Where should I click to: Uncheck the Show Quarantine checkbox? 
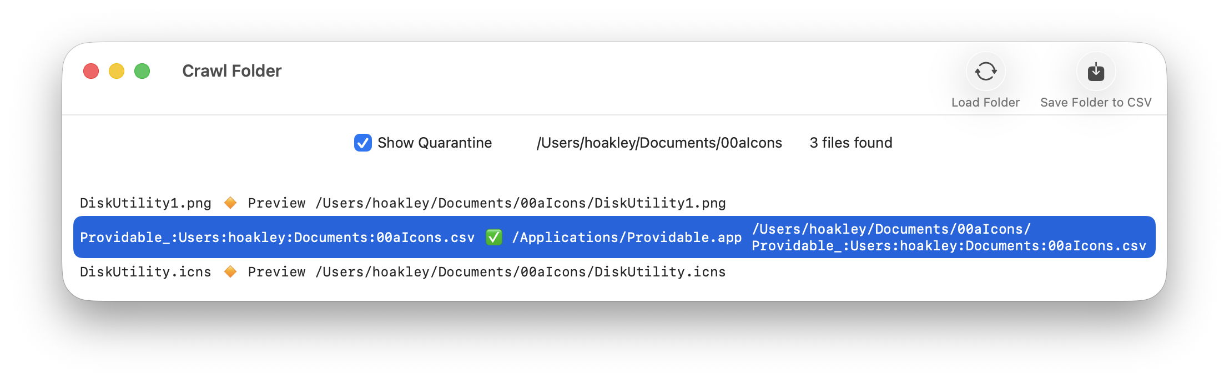tap(362, 143)
